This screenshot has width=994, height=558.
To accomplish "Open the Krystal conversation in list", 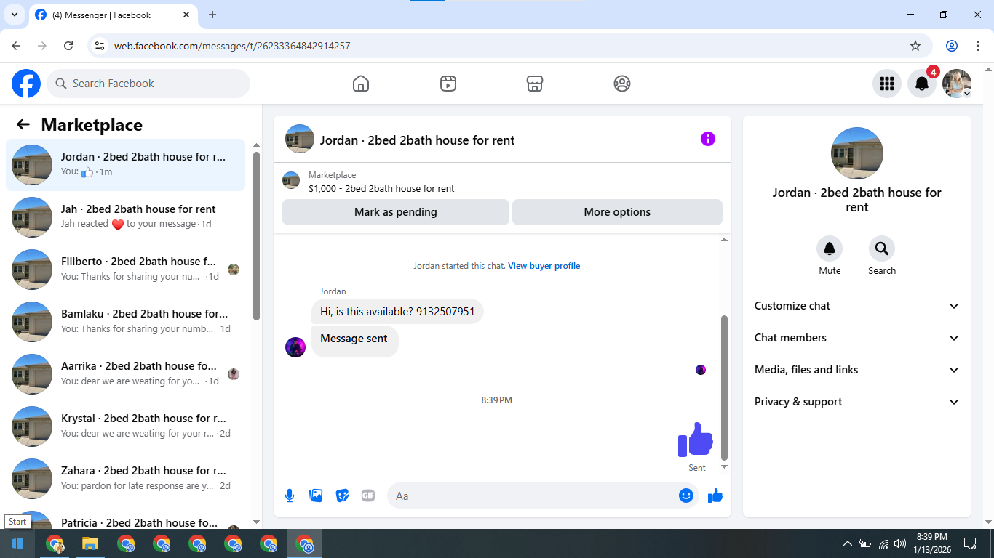I will point(126,426).
